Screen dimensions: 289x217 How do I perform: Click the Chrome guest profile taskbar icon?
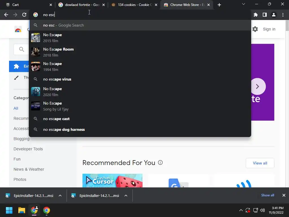[34, 210]
